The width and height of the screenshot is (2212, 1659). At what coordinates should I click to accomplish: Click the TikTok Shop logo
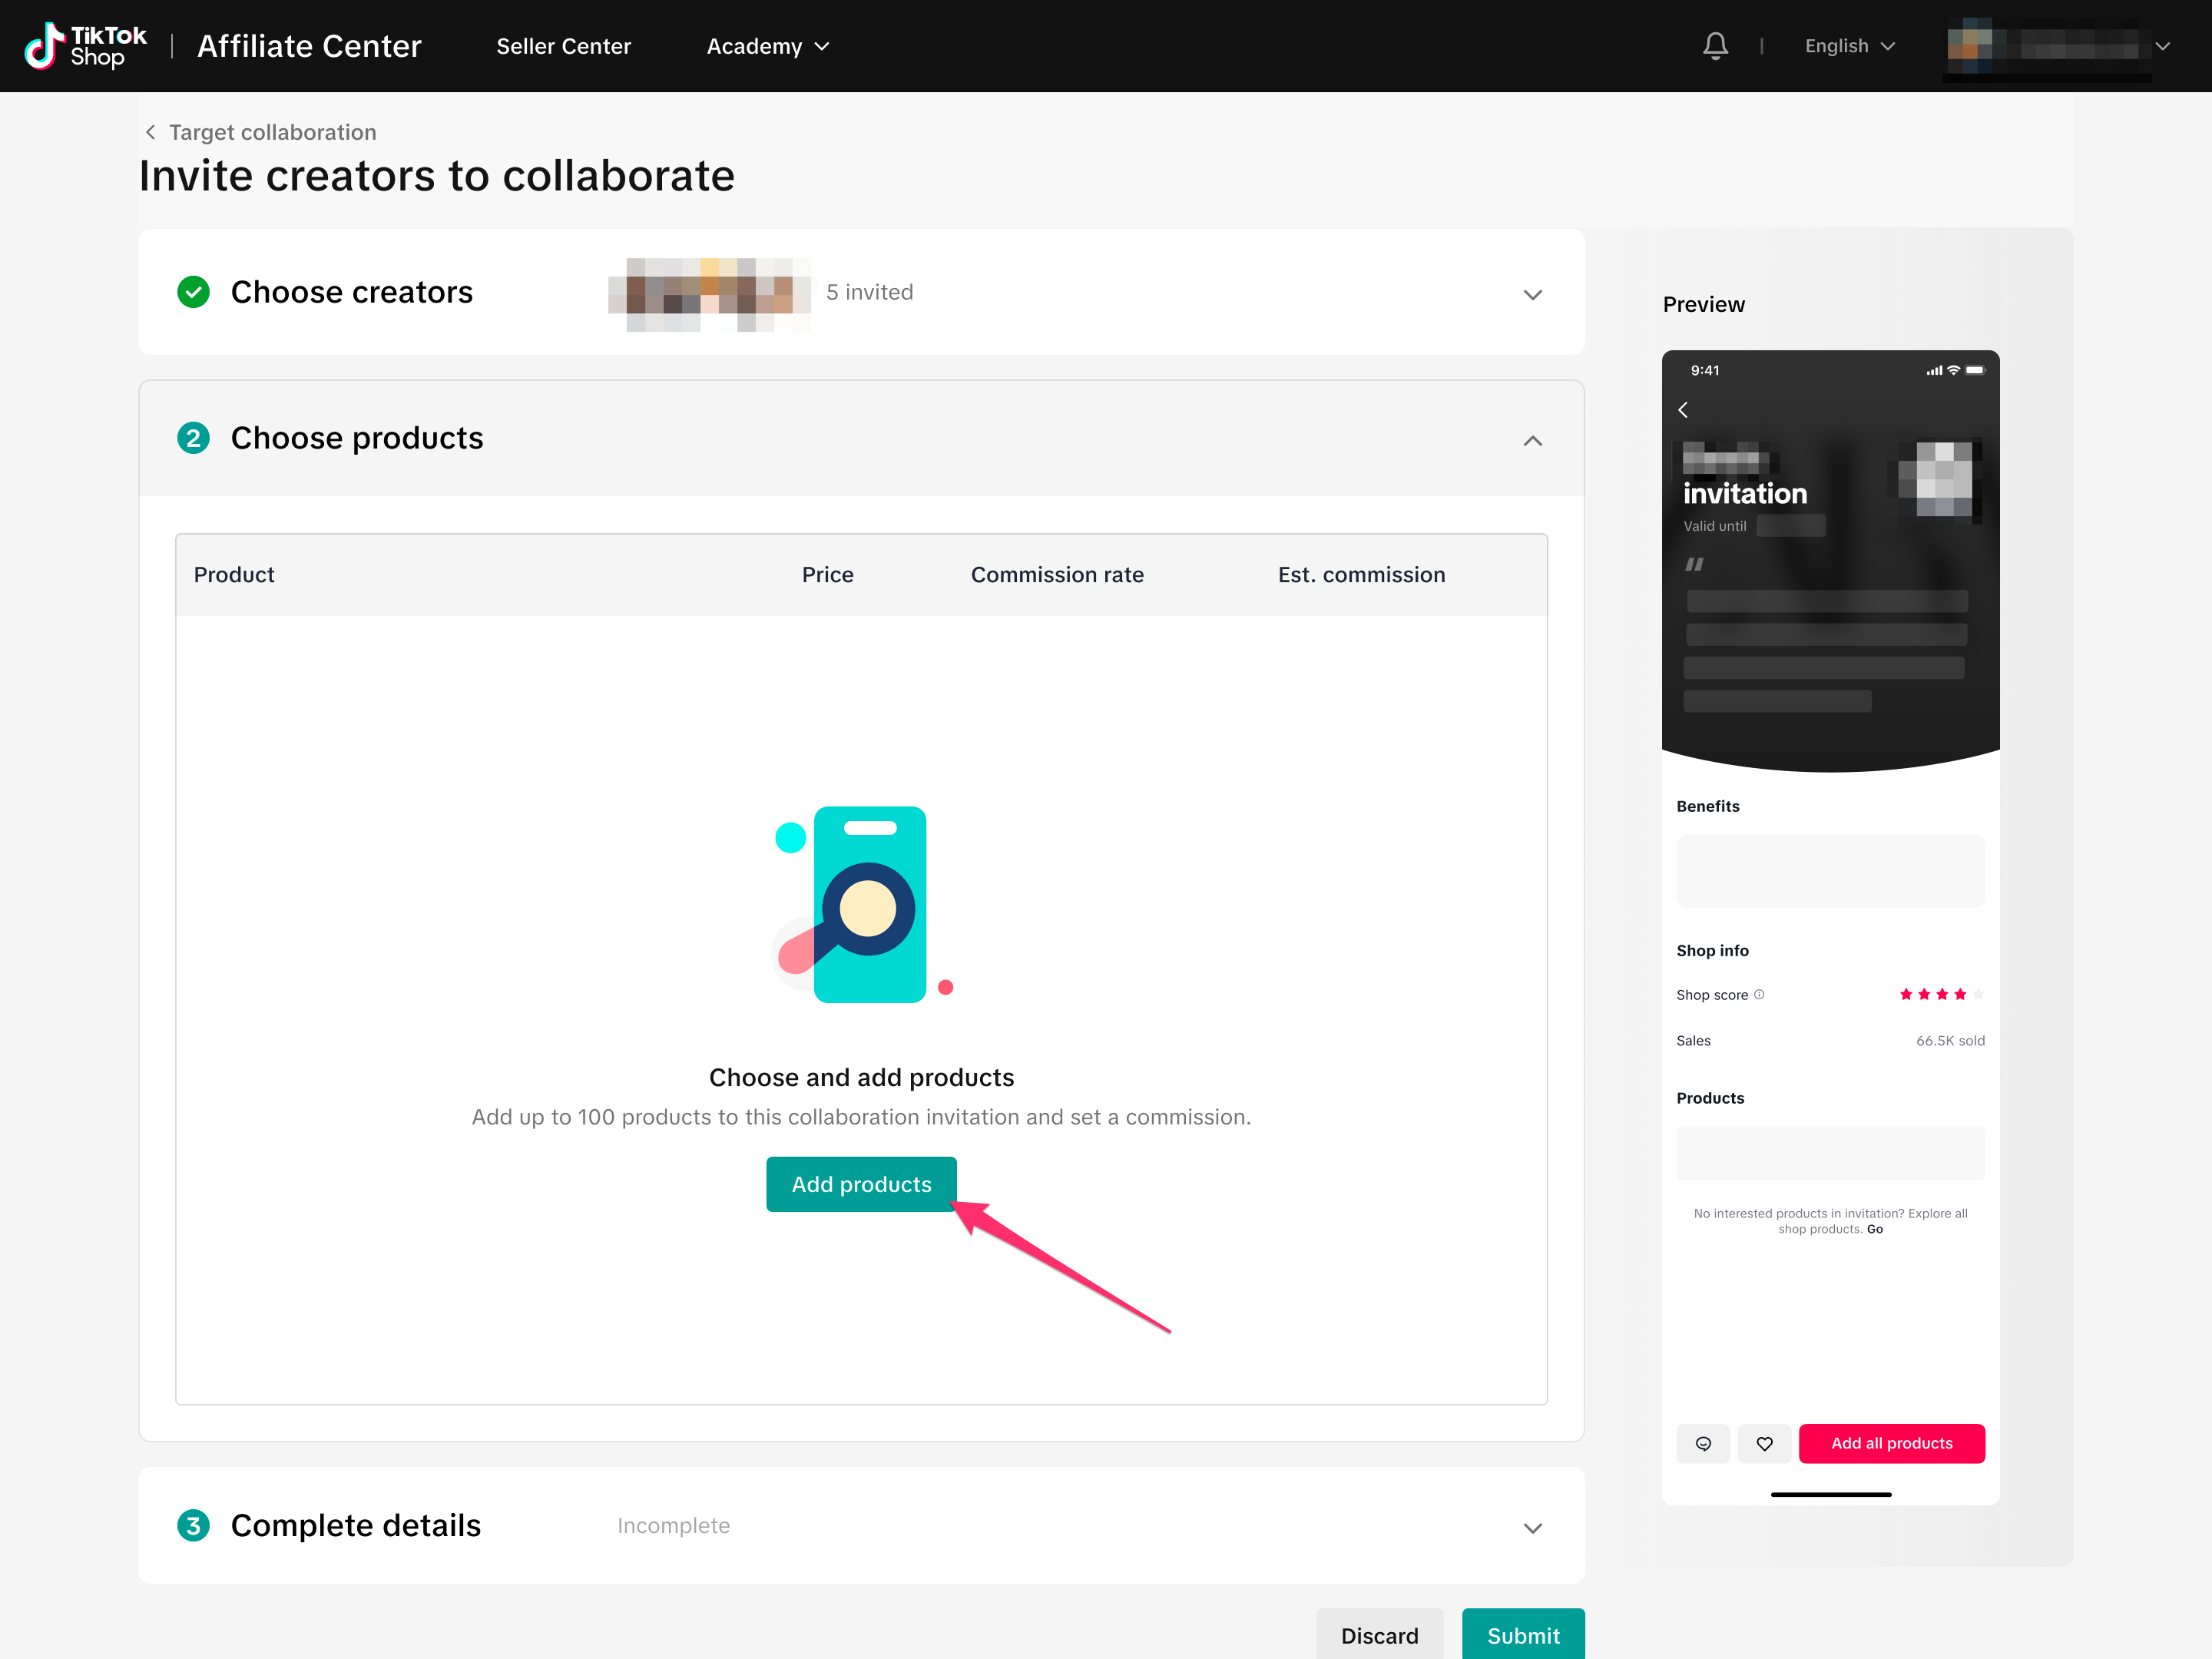click(x=85, y=46)
